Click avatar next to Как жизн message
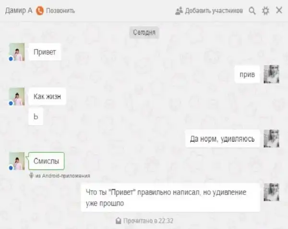288x229 pixels. click(x=17, y=96)
